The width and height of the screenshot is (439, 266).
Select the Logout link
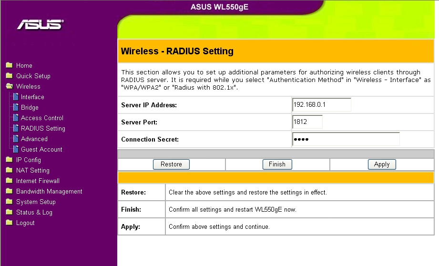(x=25, y=223)
